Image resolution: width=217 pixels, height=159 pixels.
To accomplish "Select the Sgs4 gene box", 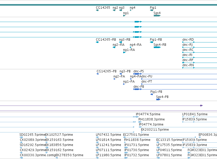I will [157, 16].
